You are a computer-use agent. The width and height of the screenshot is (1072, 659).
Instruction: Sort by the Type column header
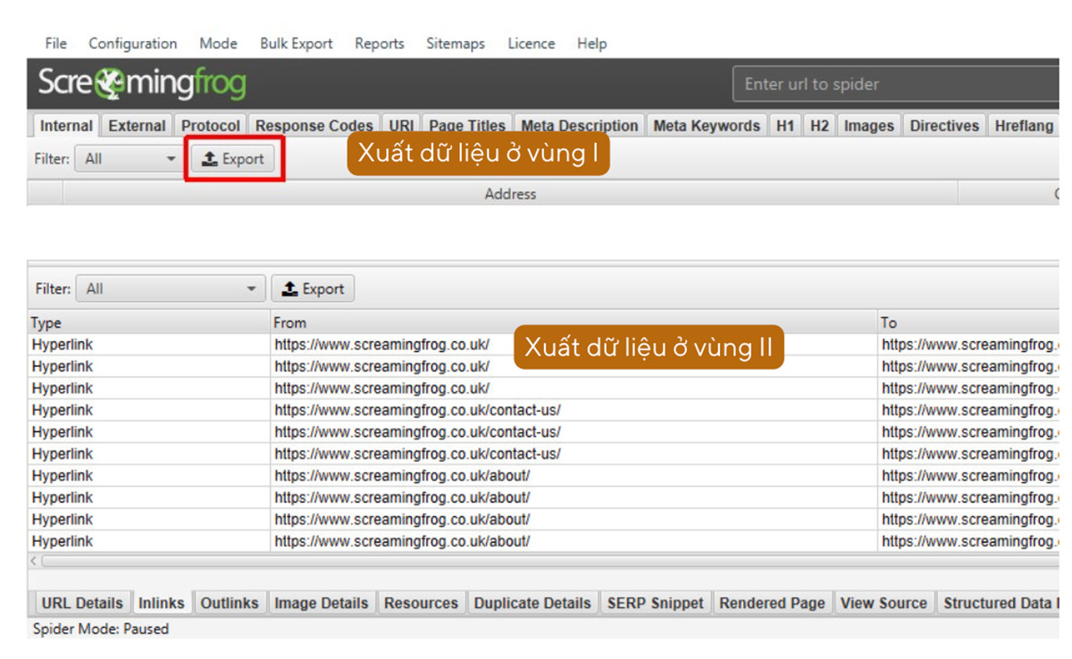(149, 322)
